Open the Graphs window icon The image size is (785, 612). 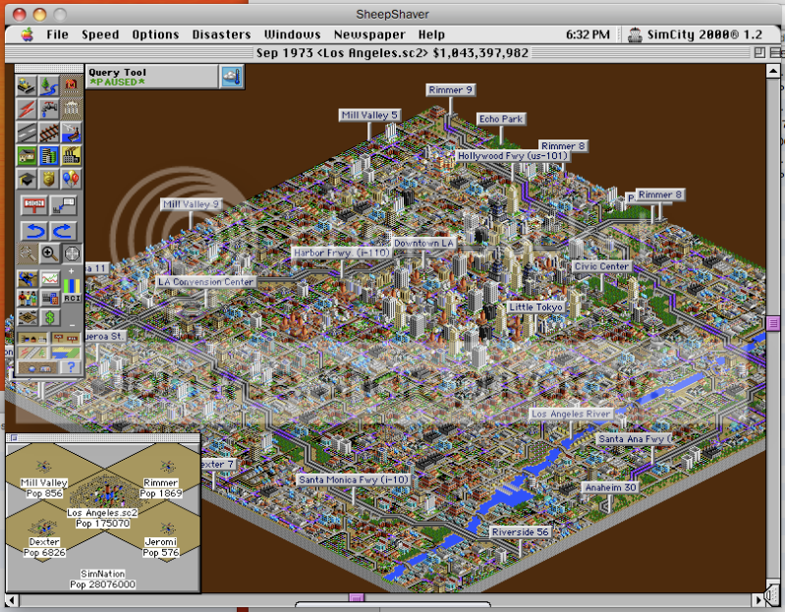[x=49, y=278]
